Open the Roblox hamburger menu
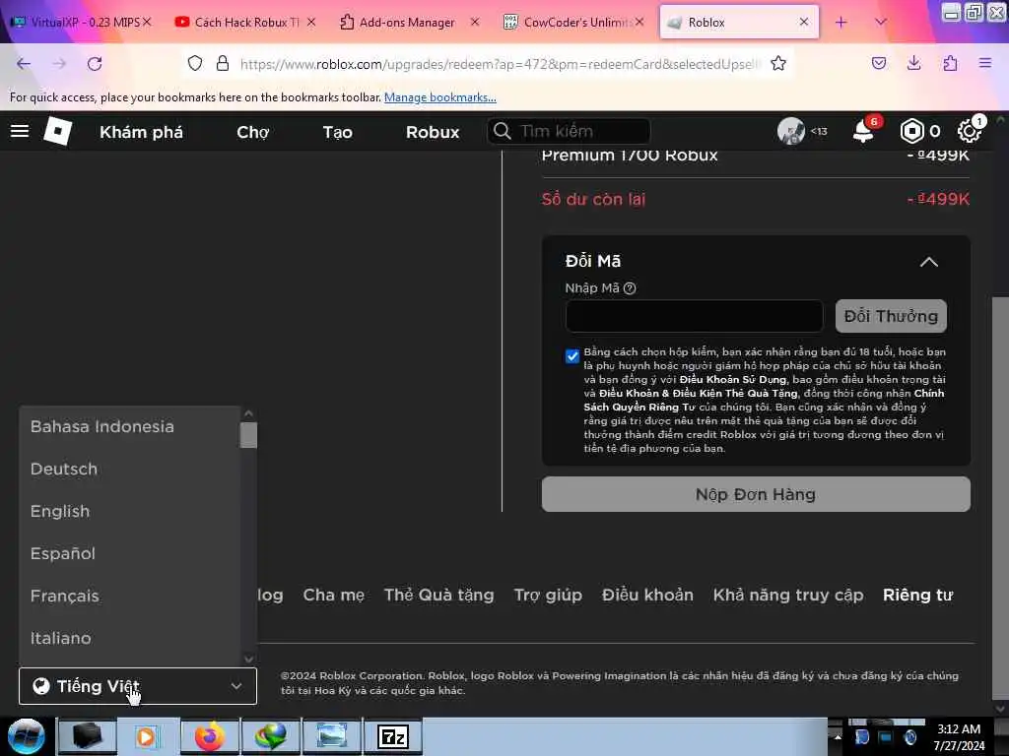The image size is (1009, 756). pos(20,131)
